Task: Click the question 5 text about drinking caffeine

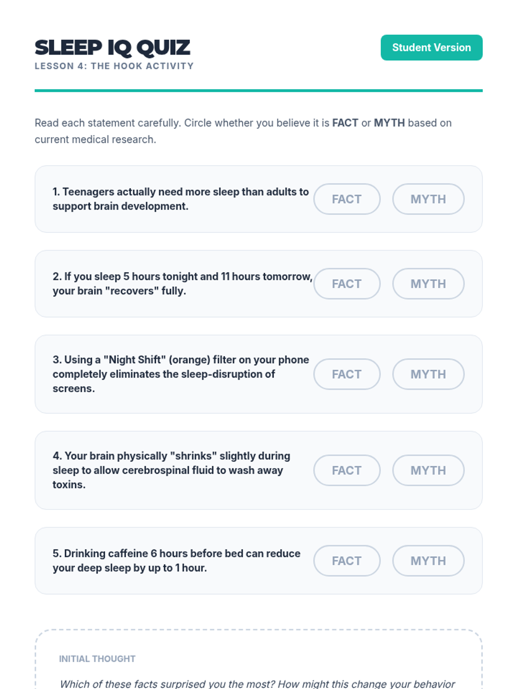Action: click(x=176, y=561)
